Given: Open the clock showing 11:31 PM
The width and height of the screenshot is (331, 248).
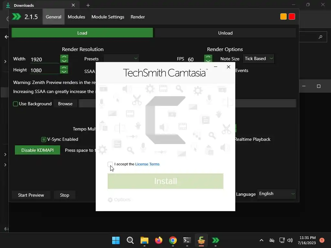Looking at the screenshot, I should (x=307, y=240).
